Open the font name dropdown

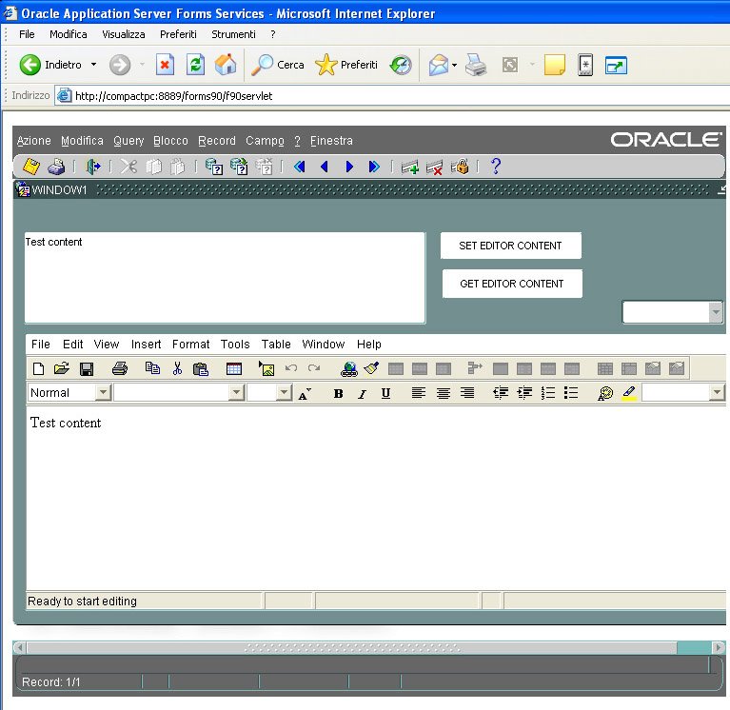pyautogui.click(x=236, y=392)
